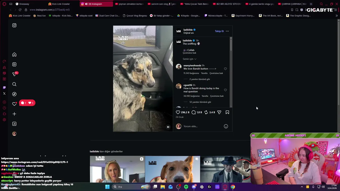
Task: Open Chrome from the taskbar
Action: pyautogui.click(x=233, y=187)
